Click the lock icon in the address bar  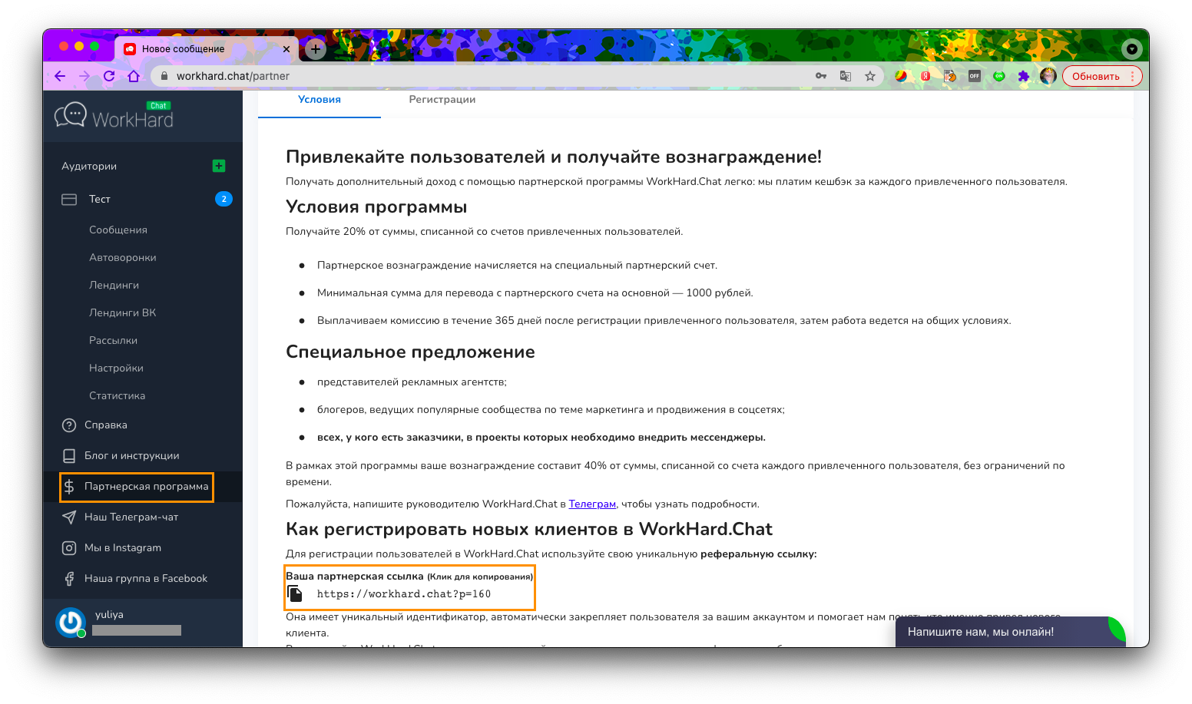(164, 76)
